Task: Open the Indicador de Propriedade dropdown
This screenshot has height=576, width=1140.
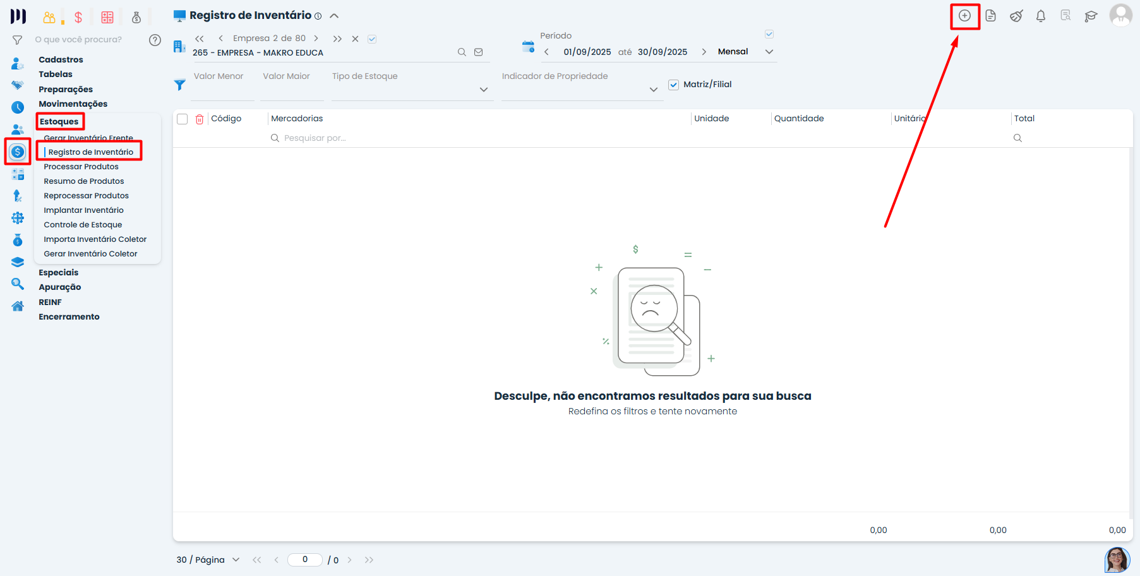Action: [654, 90]
